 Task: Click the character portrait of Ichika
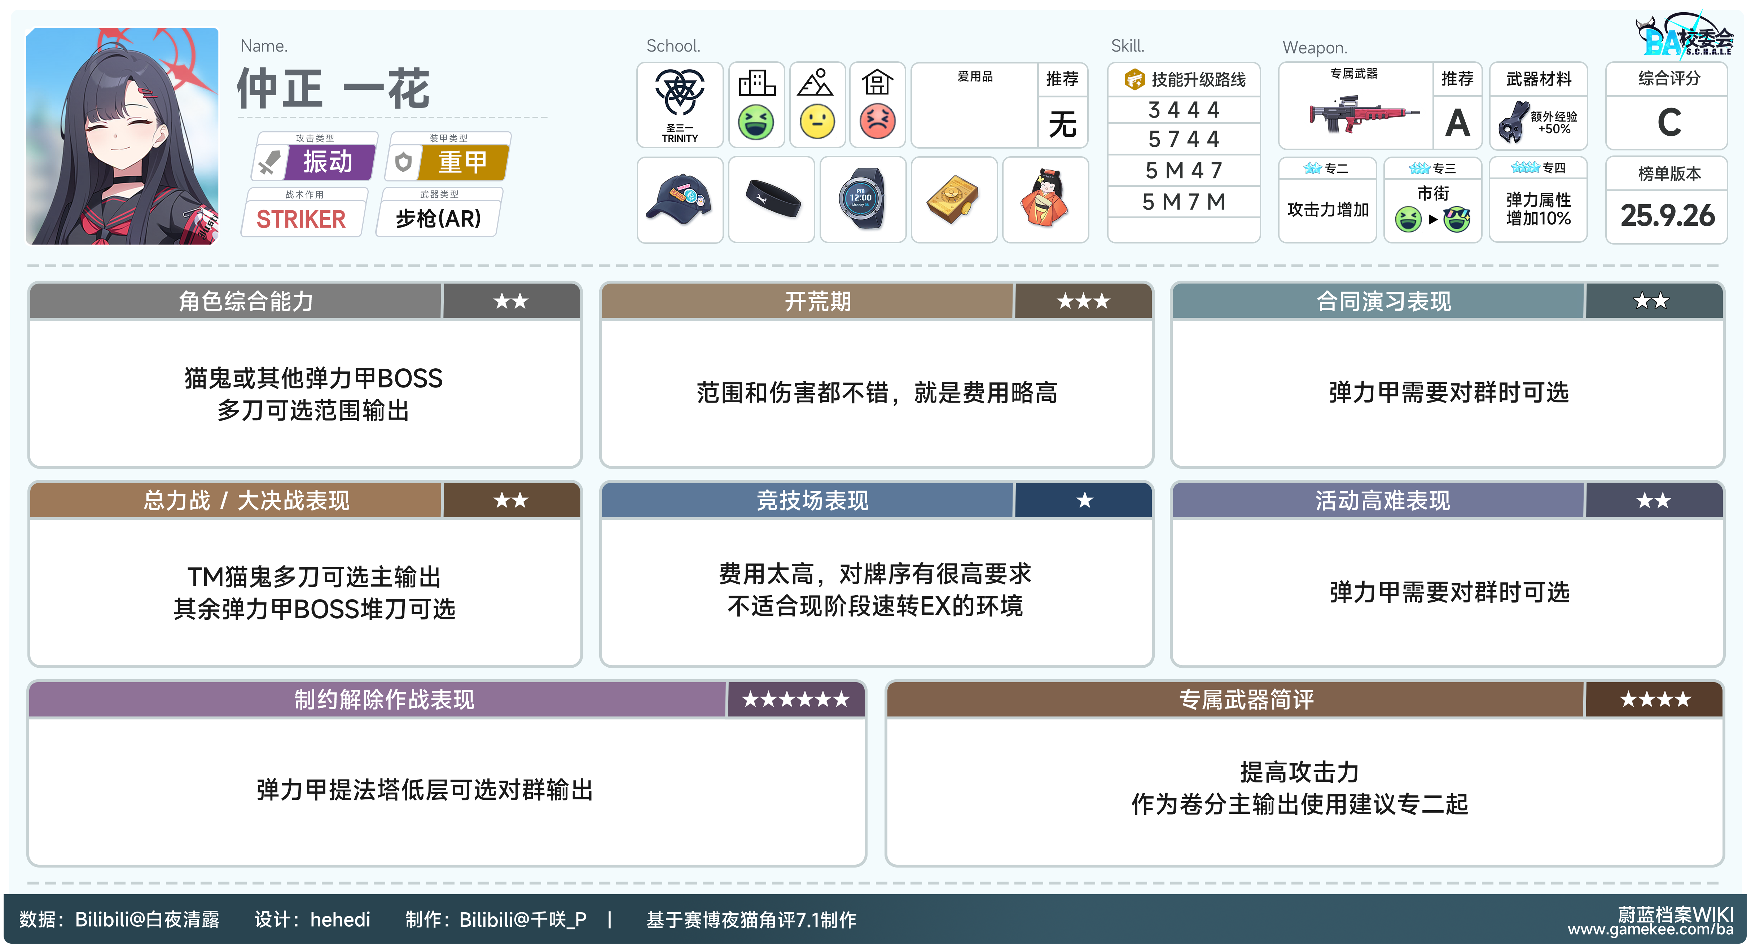[x=122, y=136]
